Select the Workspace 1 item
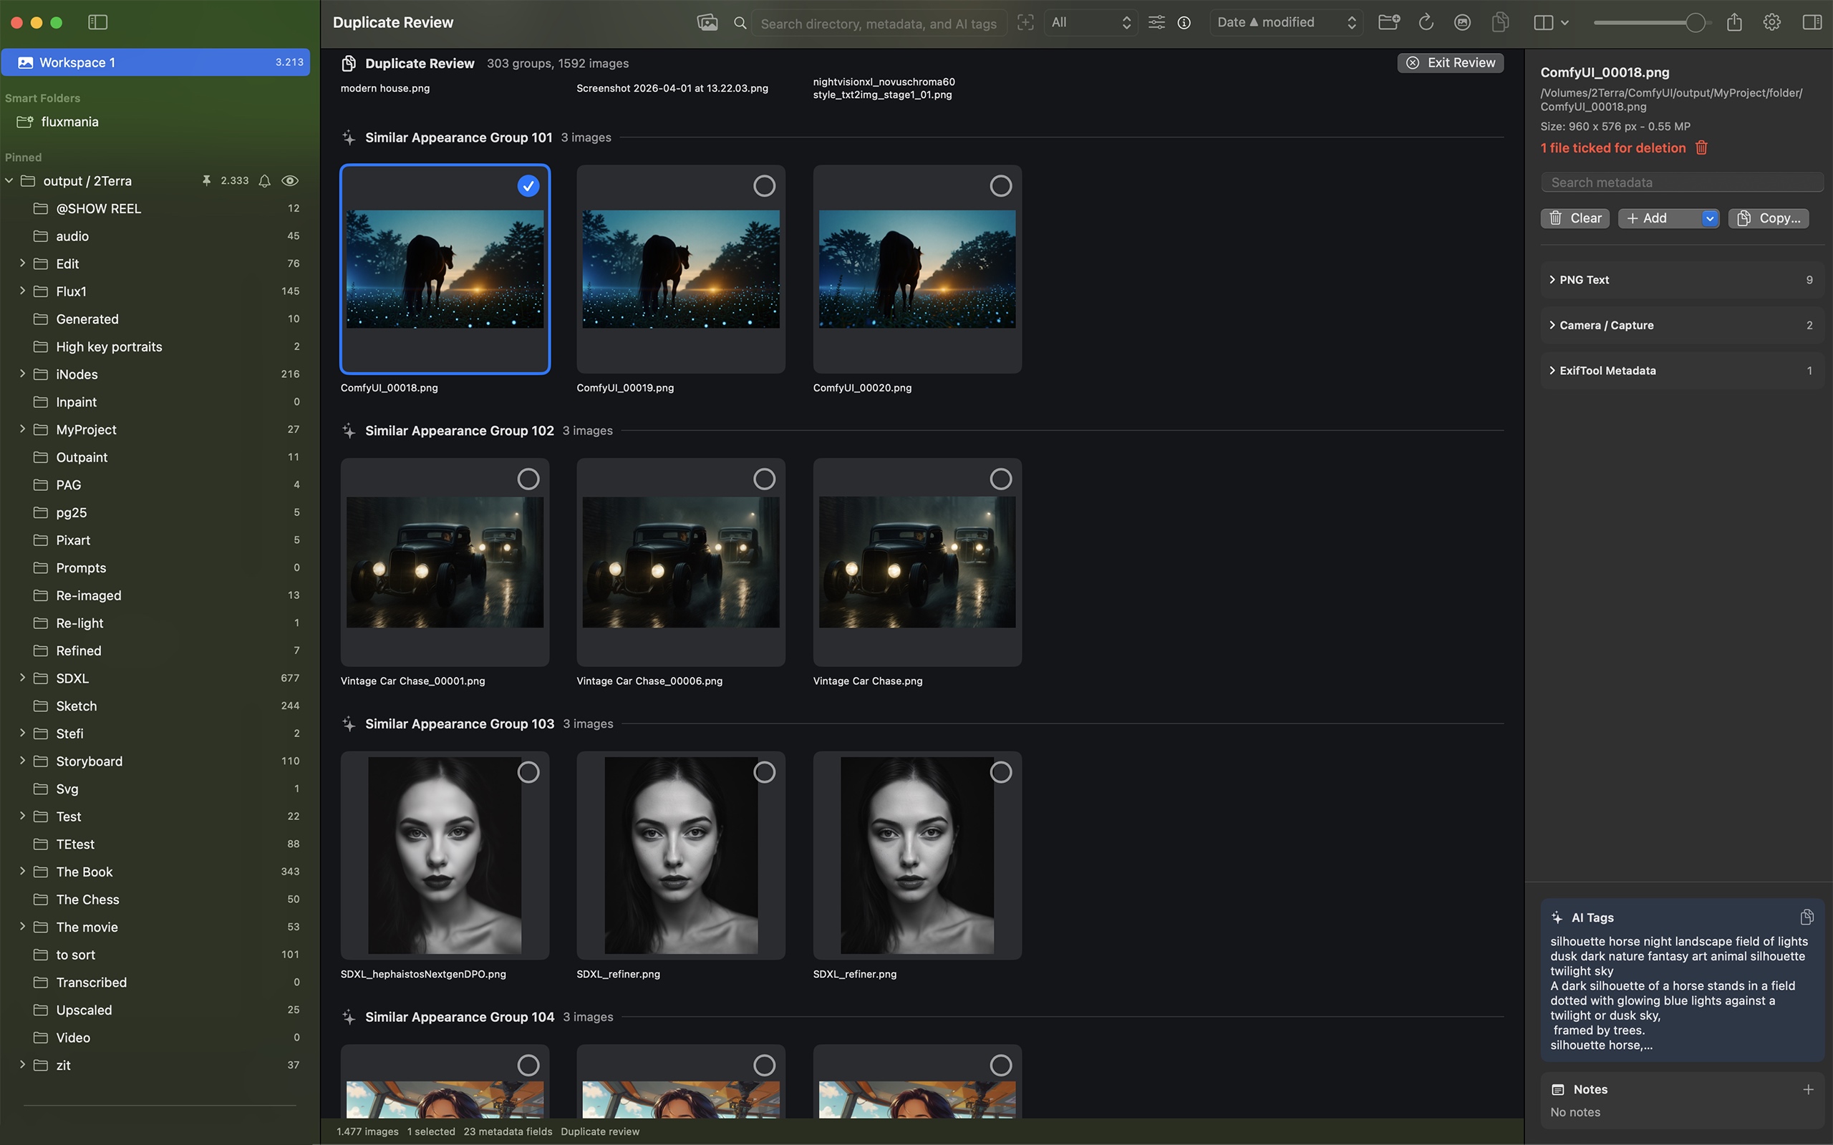This screenshot has height=1145, width=1833. pyautogui.click(x=155, y=62)
